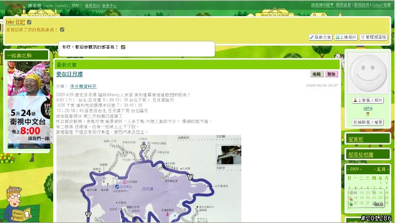Click the edit icon next to the welcome greeting
395x223 pixels.
tap(123, 47)
